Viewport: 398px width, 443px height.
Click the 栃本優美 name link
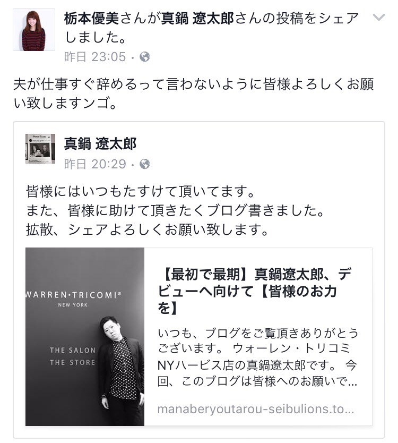click(91, 19)
